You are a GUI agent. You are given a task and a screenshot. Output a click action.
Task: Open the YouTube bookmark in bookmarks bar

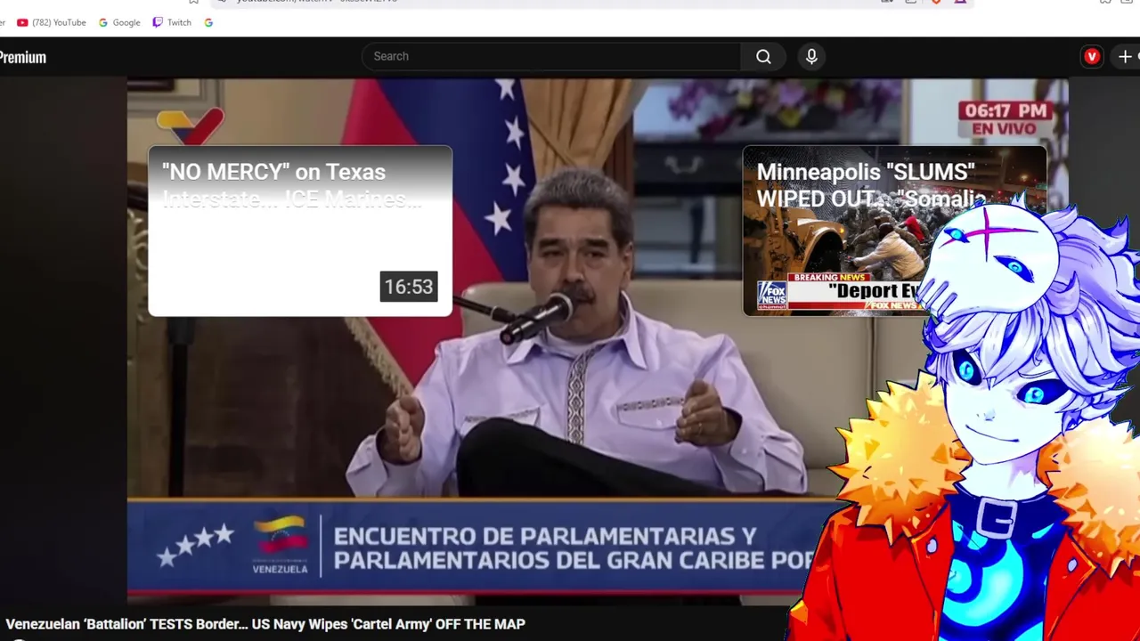(52, 22)
